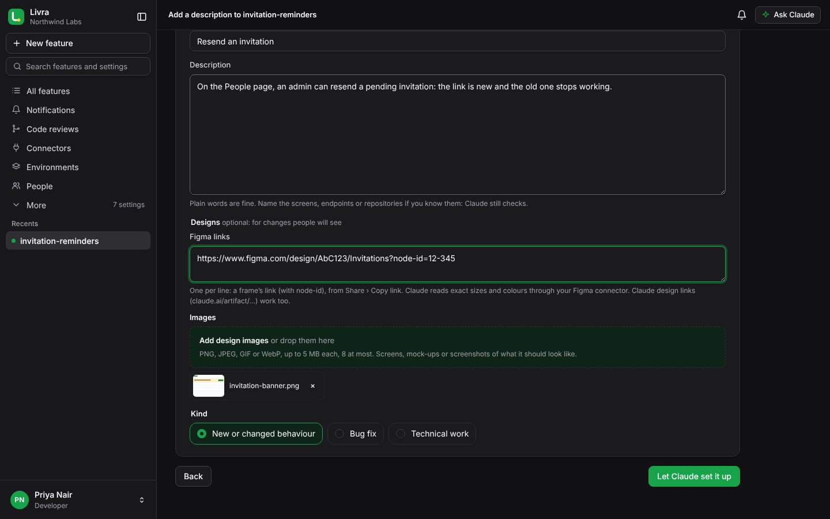Open the Connectors page

78,148
